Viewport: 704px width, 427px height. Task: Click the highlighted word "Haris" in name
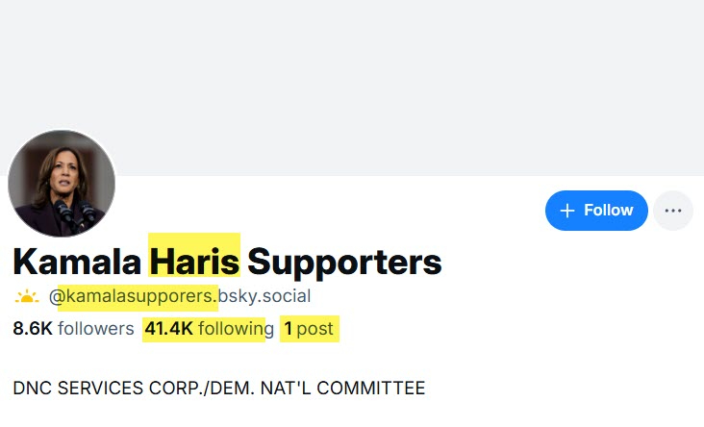click(x=194, y=261)
